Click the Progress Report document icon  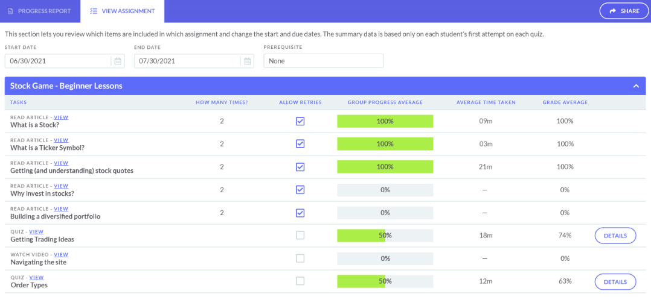pyautogui.click(x=10, y=11)
